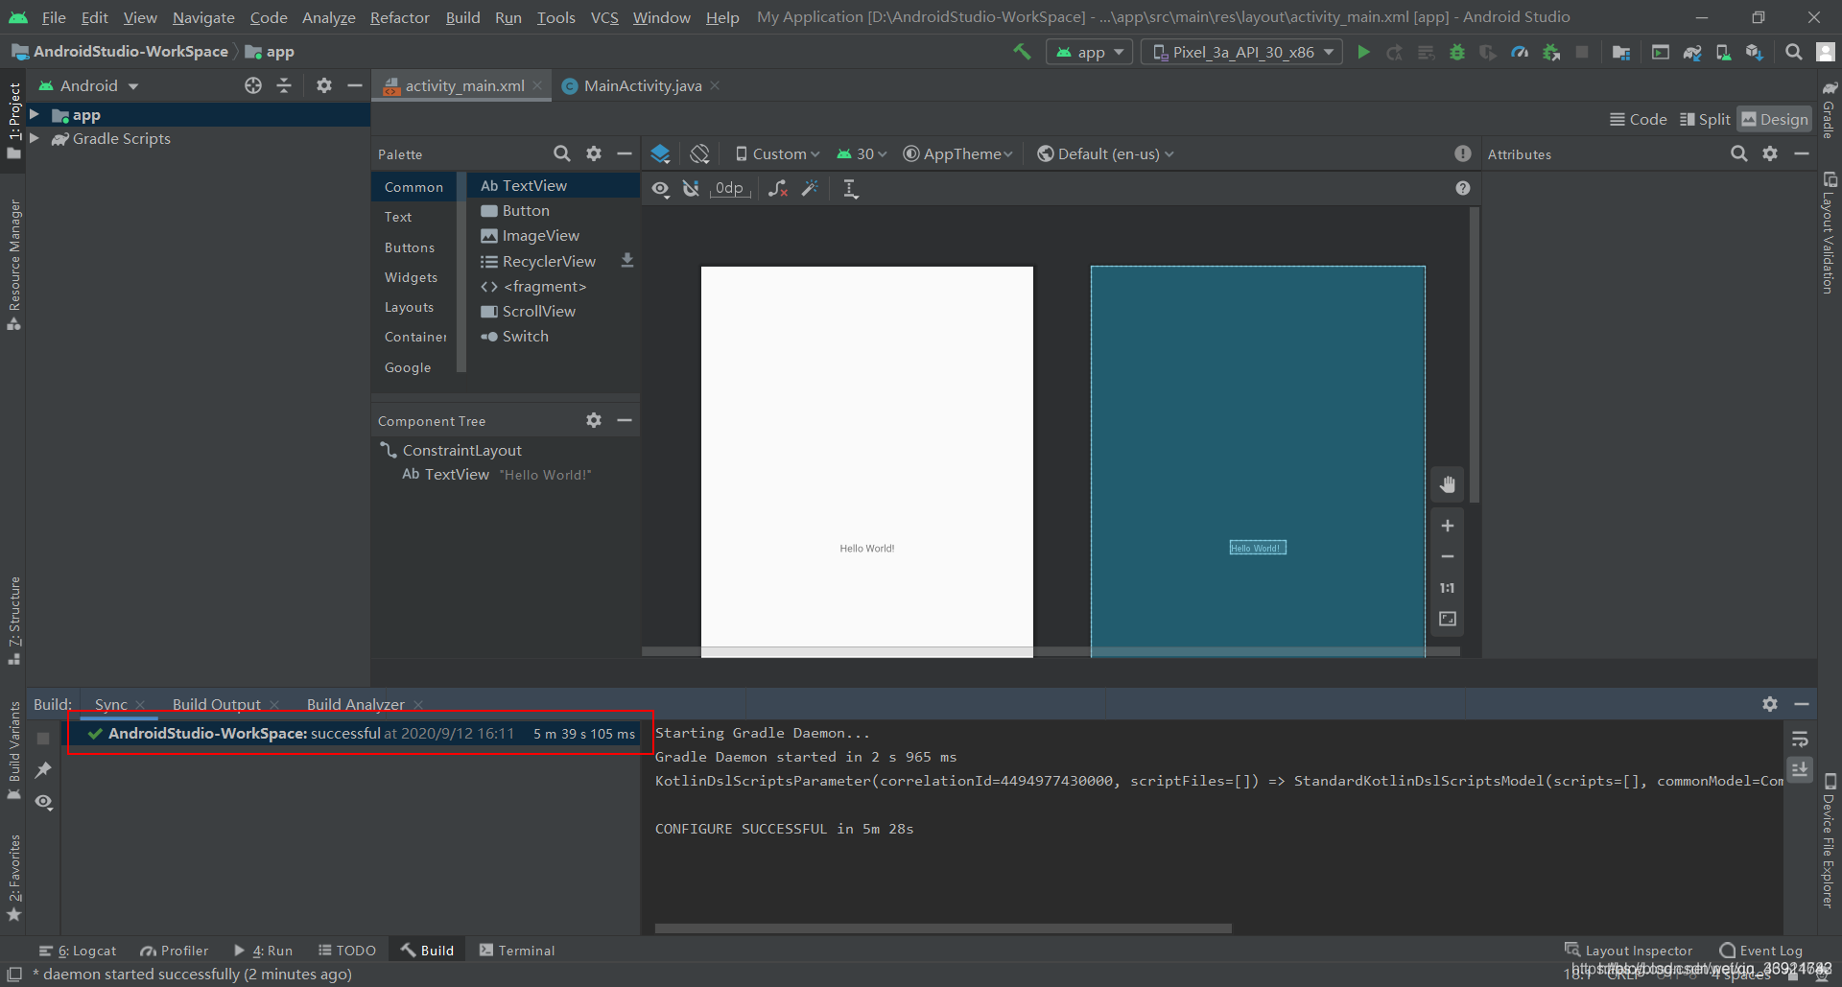Click the Infer Constraints magic wand

tap(811, 189)
